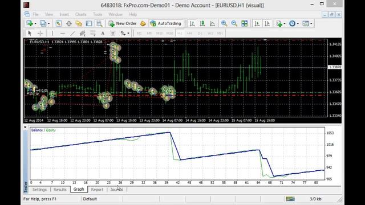Switch chart to M30 timeframe
The image size is (365, 205).
(x=170, y=33)
